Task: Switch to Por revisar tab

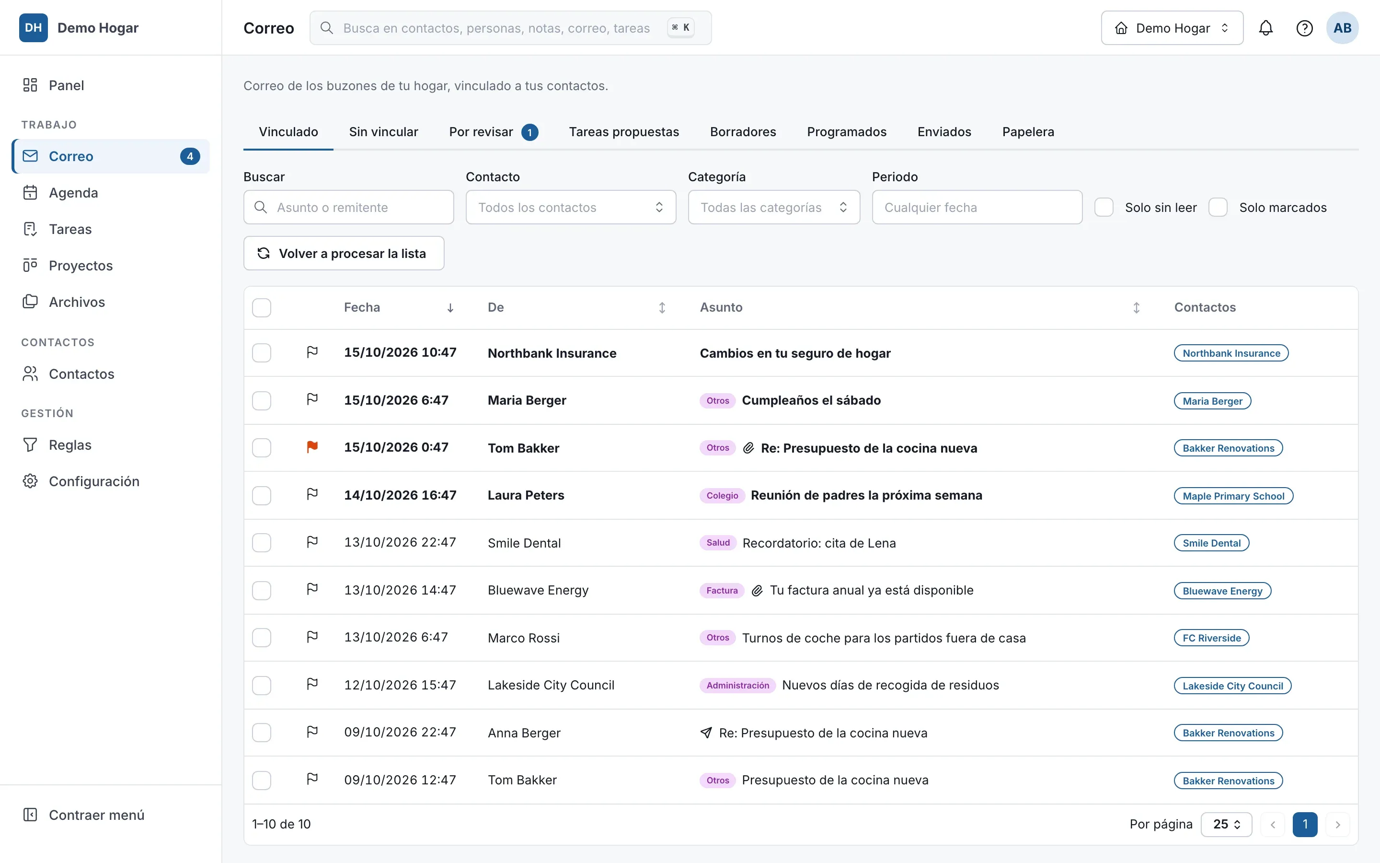Action: (493, 132)
